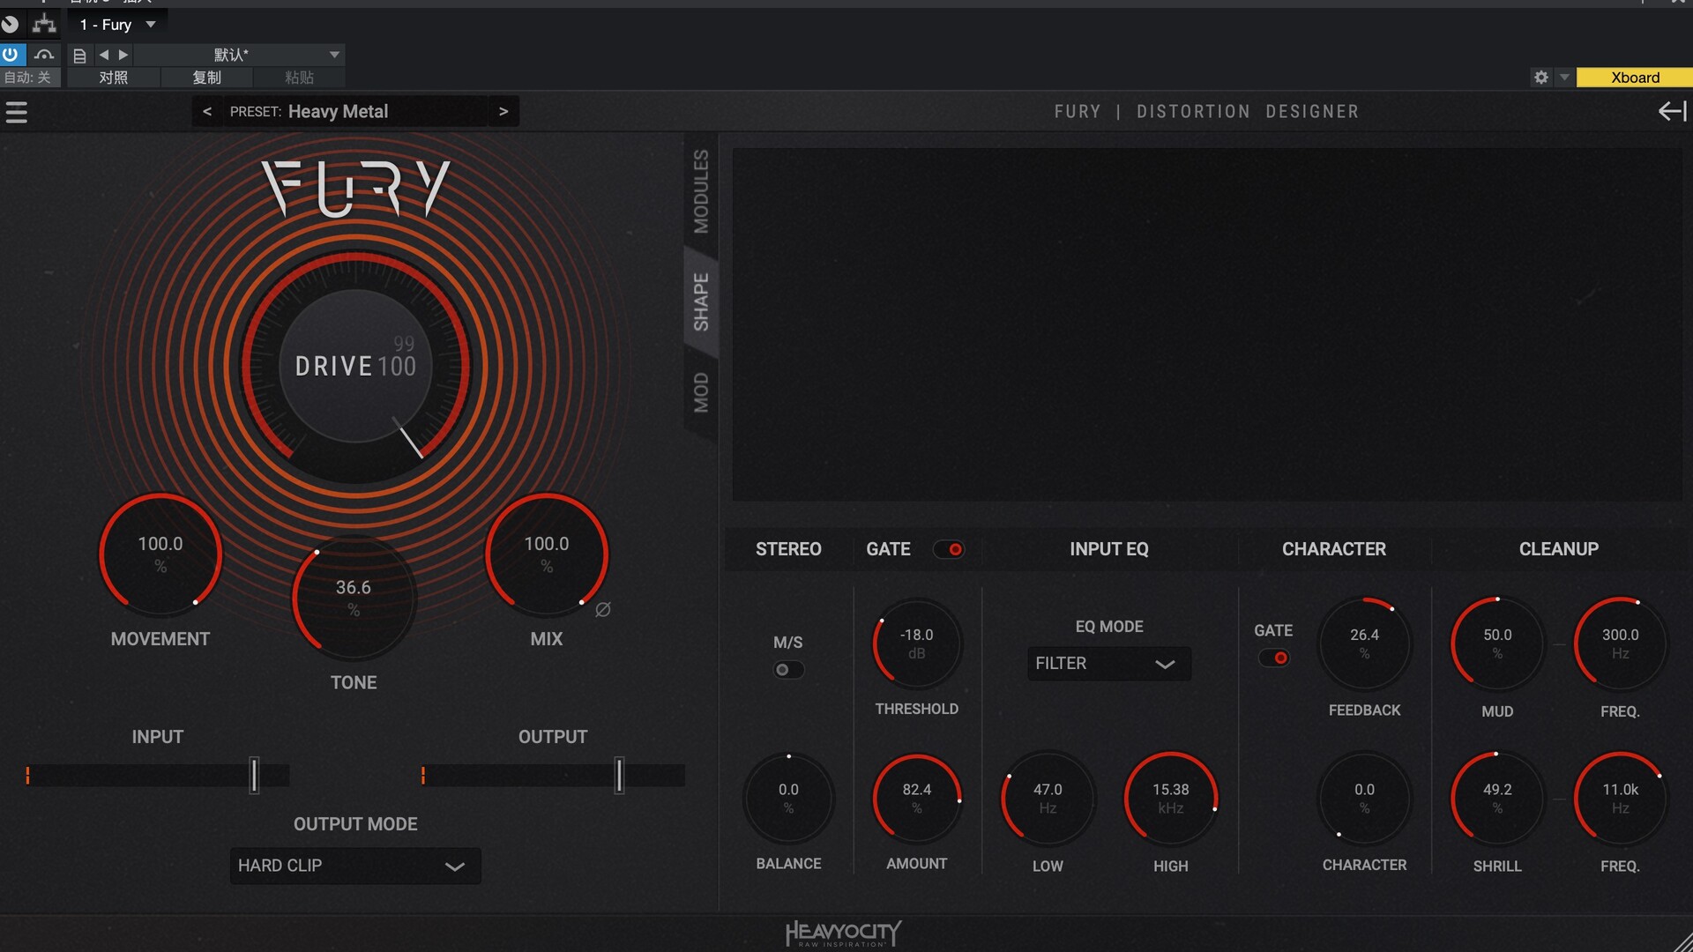Click the Mud Freq knob at 300.0 Hz
The width and height of the screenshot is (1693, 952).
[1621, 644]
